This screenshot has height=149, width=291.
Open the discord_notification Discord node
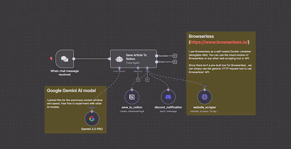click(168, 97)
